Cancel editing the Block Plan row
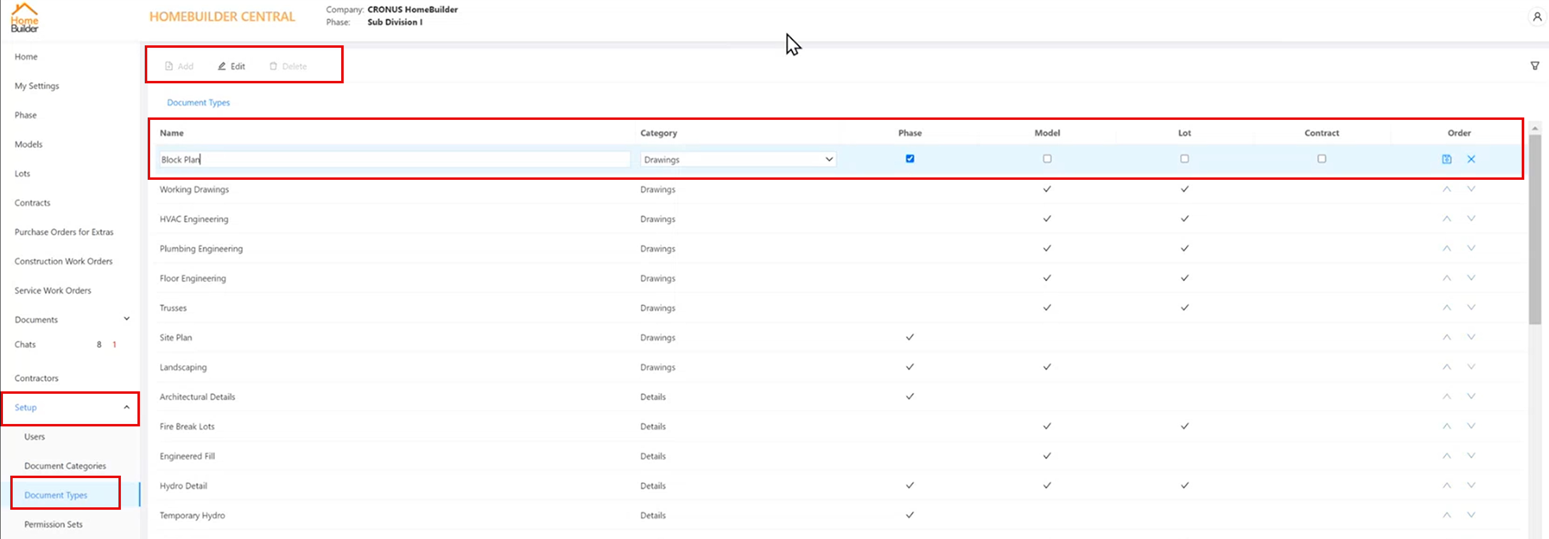The height and width of the screenshot is (539, 1549). [x=1471, y=159]
